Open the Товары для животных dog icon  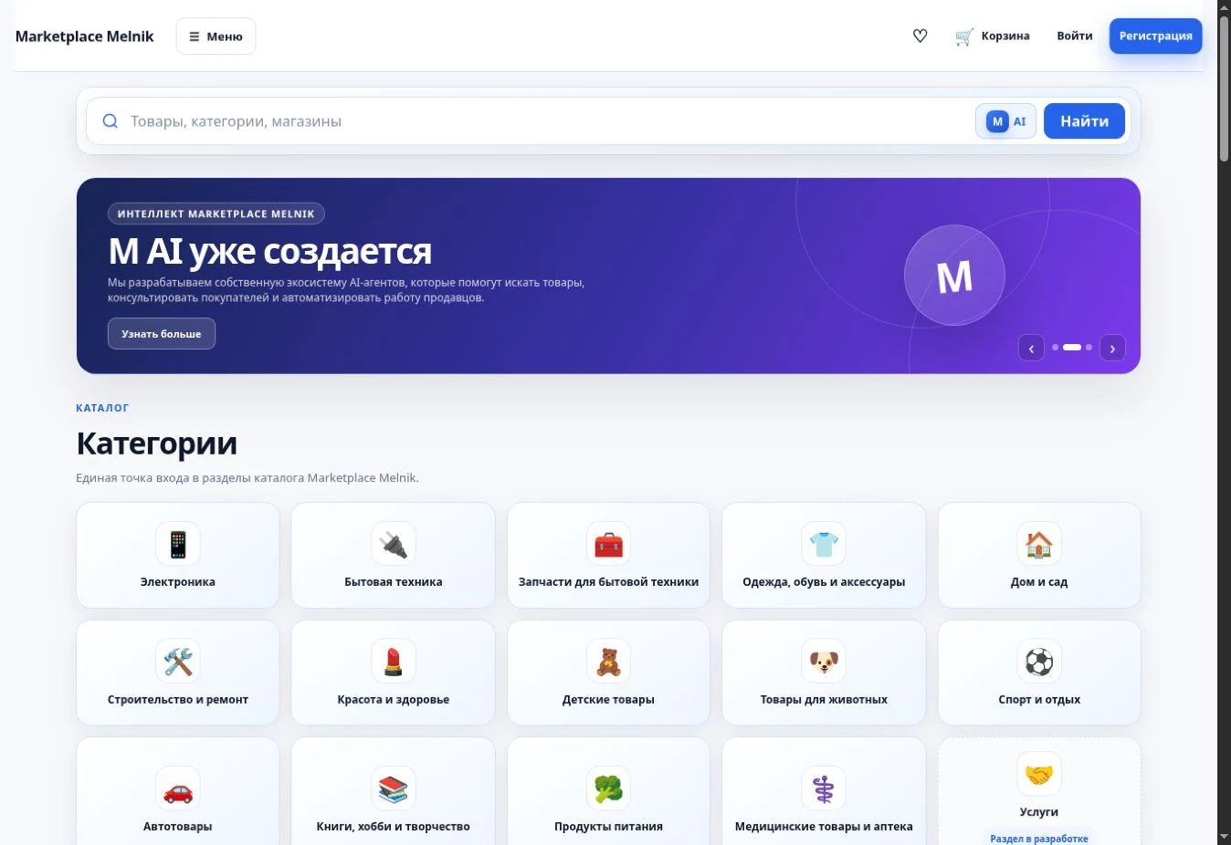(x=824, y=662)
